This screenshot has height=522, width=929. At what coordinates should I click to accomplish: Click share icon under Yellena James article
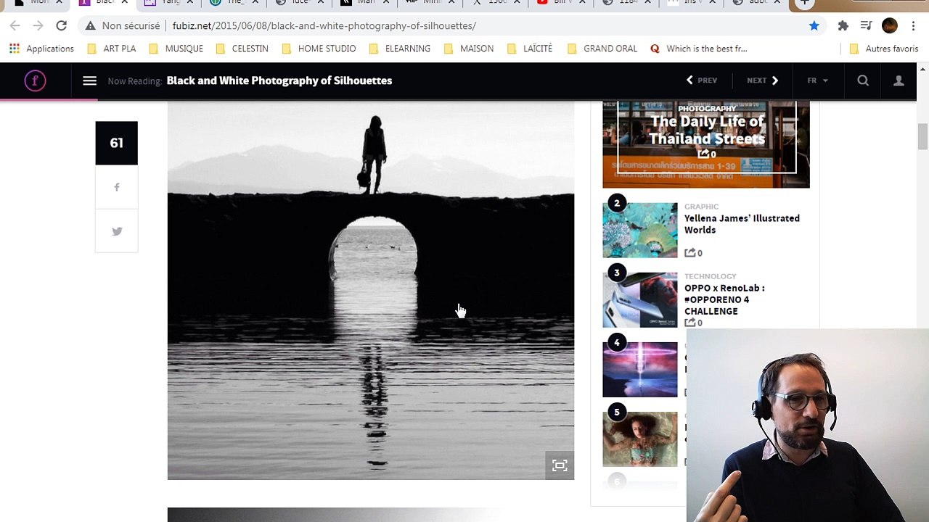[689, 253]
